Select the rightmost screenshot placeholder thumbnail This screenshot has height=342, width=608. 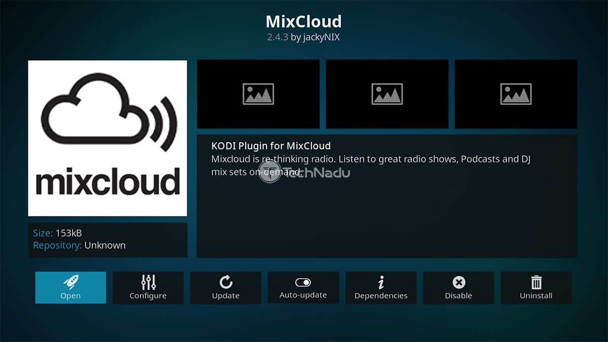pyautogui.click(x=516, y=94)
